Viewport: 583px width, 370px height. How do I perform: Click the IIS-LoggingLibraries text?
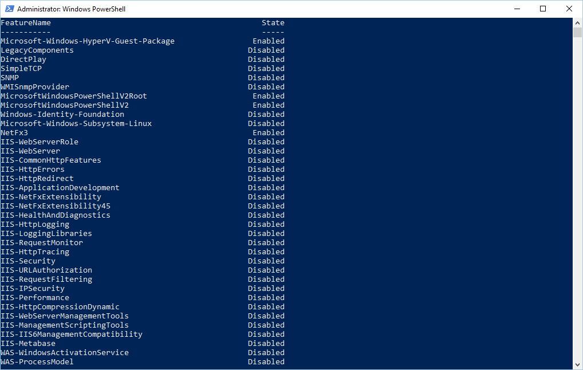(x=46, y=234)
